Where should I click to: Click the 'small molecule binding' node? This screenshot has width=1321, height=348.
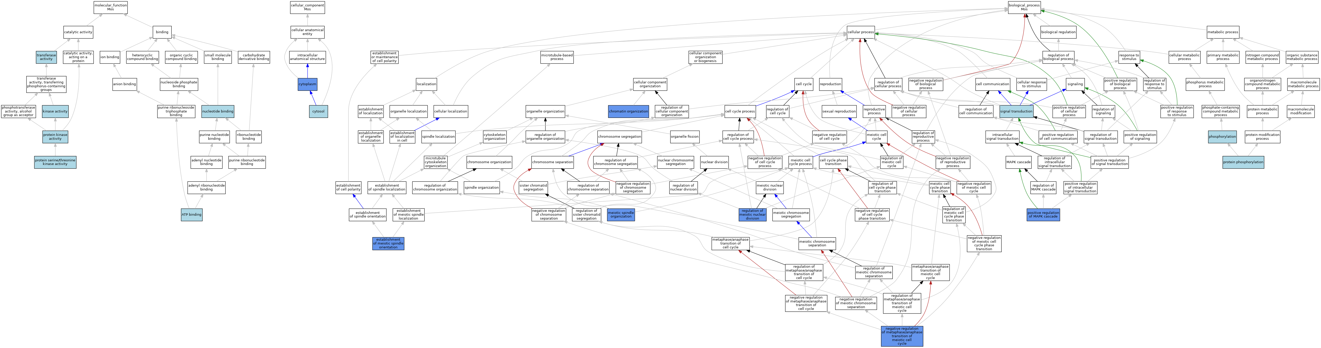point(218,57)
